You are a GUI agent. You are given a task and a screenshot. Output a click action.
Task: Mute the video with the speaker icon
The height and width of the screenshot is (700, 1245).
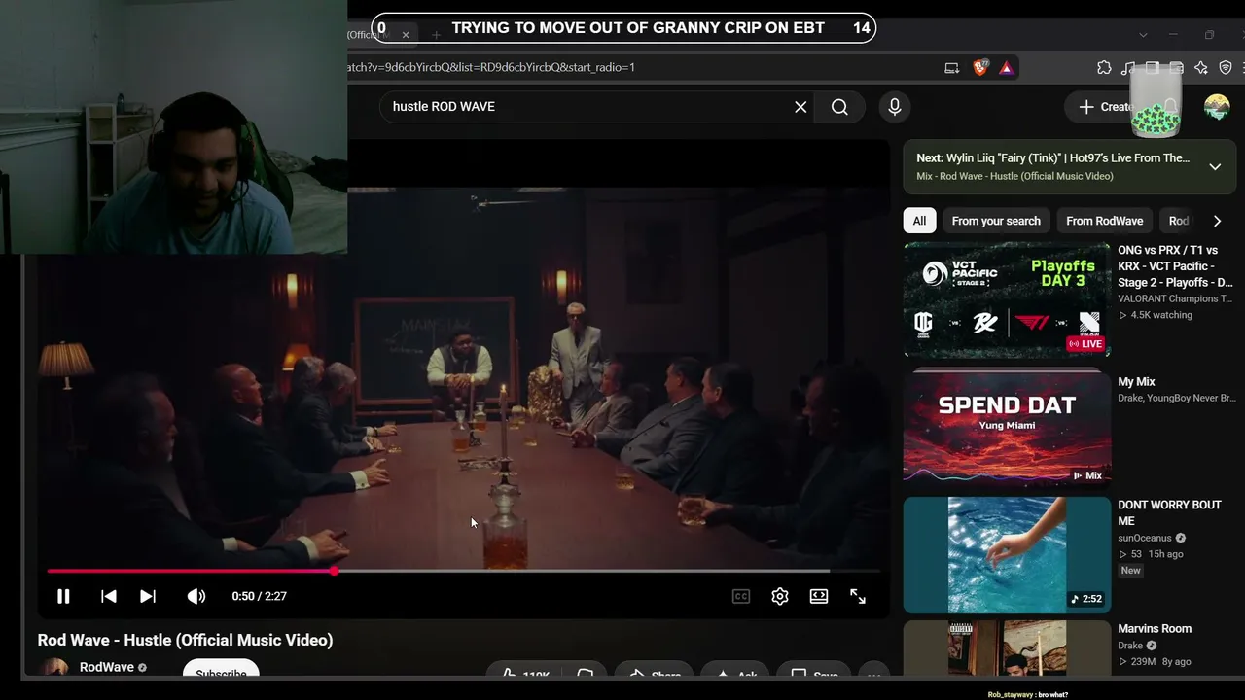196,596
